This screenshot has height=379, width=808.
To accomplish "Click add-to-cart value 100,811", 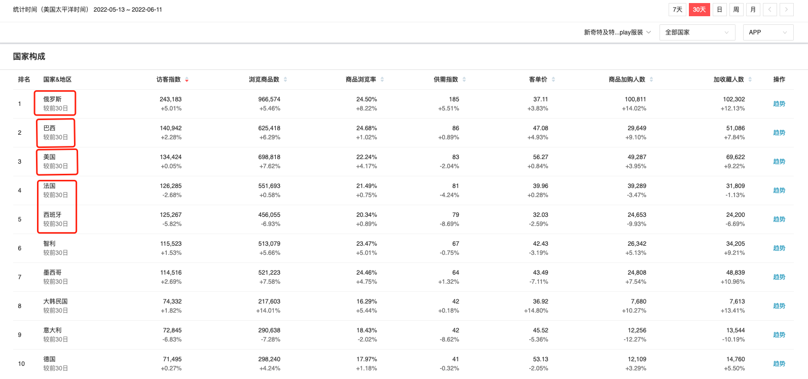I will click(635, 99).
